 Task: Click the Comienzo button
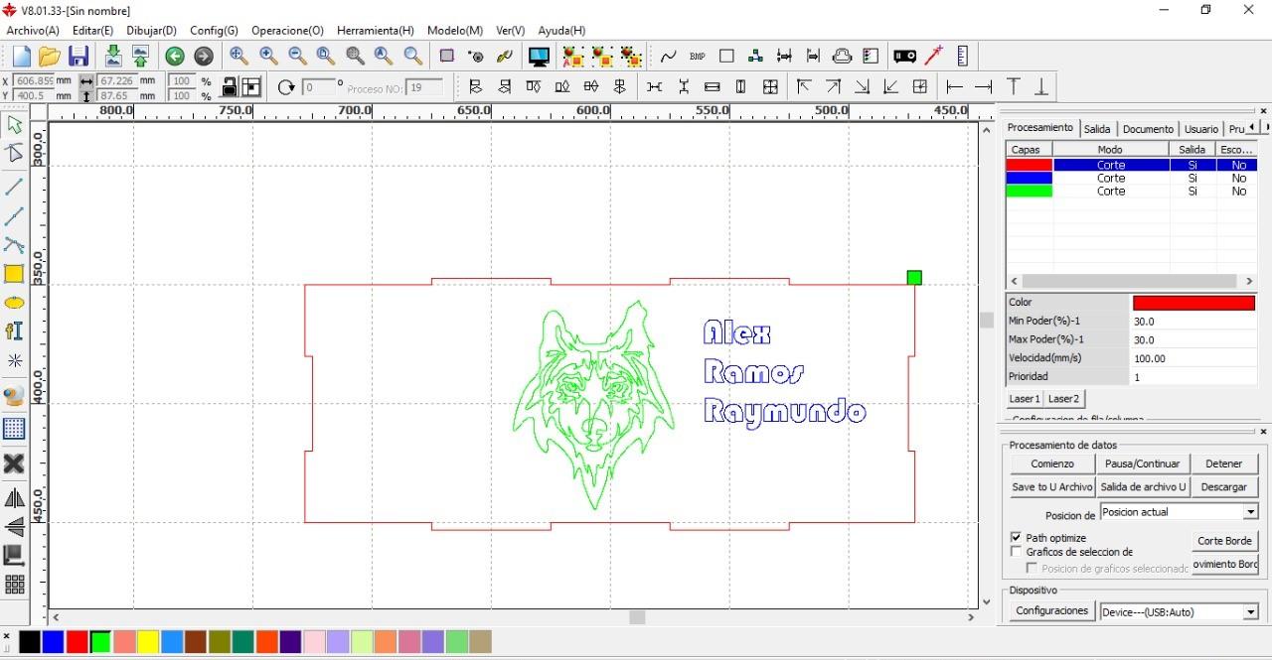1052,463
